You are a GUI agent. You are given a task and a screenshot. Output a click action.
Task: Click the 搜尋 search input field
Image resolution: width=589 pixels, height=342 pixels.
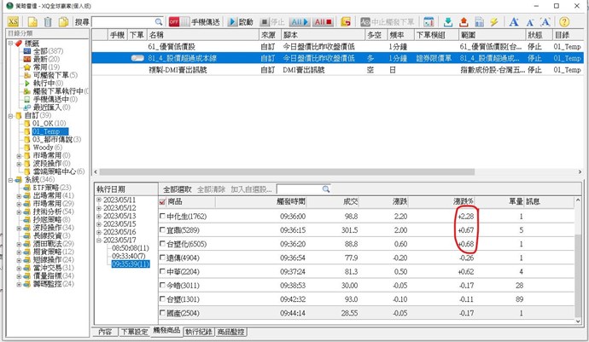point(126,21)
